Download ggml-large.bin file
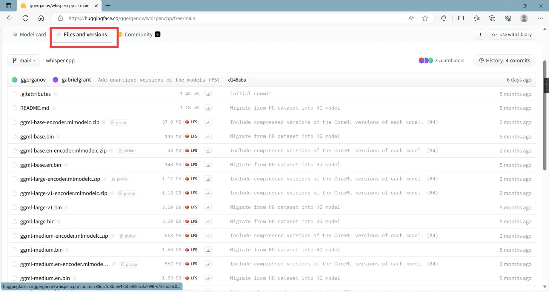The height and width of the screenshot is (292, 549). click(x=208, y=221)
